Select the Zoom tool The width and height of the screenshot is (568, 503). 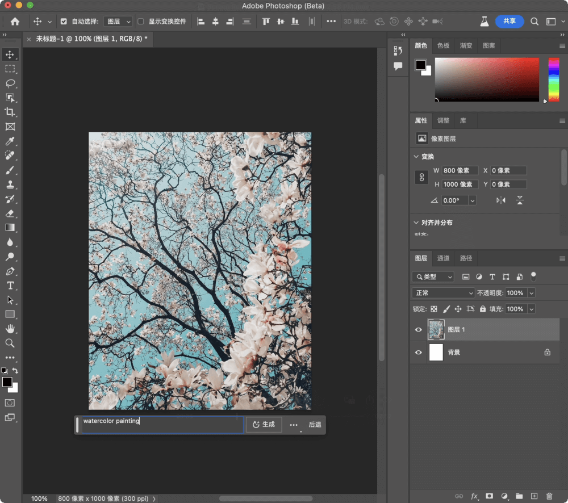10,343
